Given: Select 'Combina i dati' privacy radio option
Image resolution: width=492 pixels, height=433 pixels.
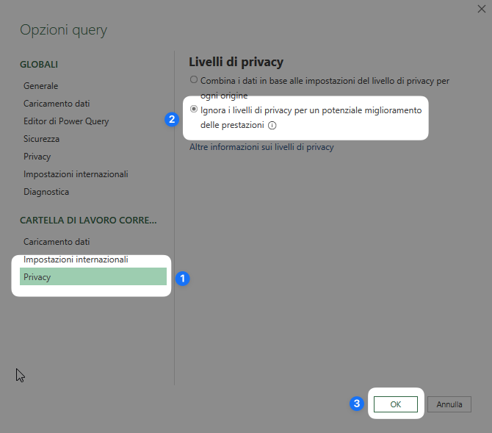Looking at the screenshot, I should [x=194, y=79].
